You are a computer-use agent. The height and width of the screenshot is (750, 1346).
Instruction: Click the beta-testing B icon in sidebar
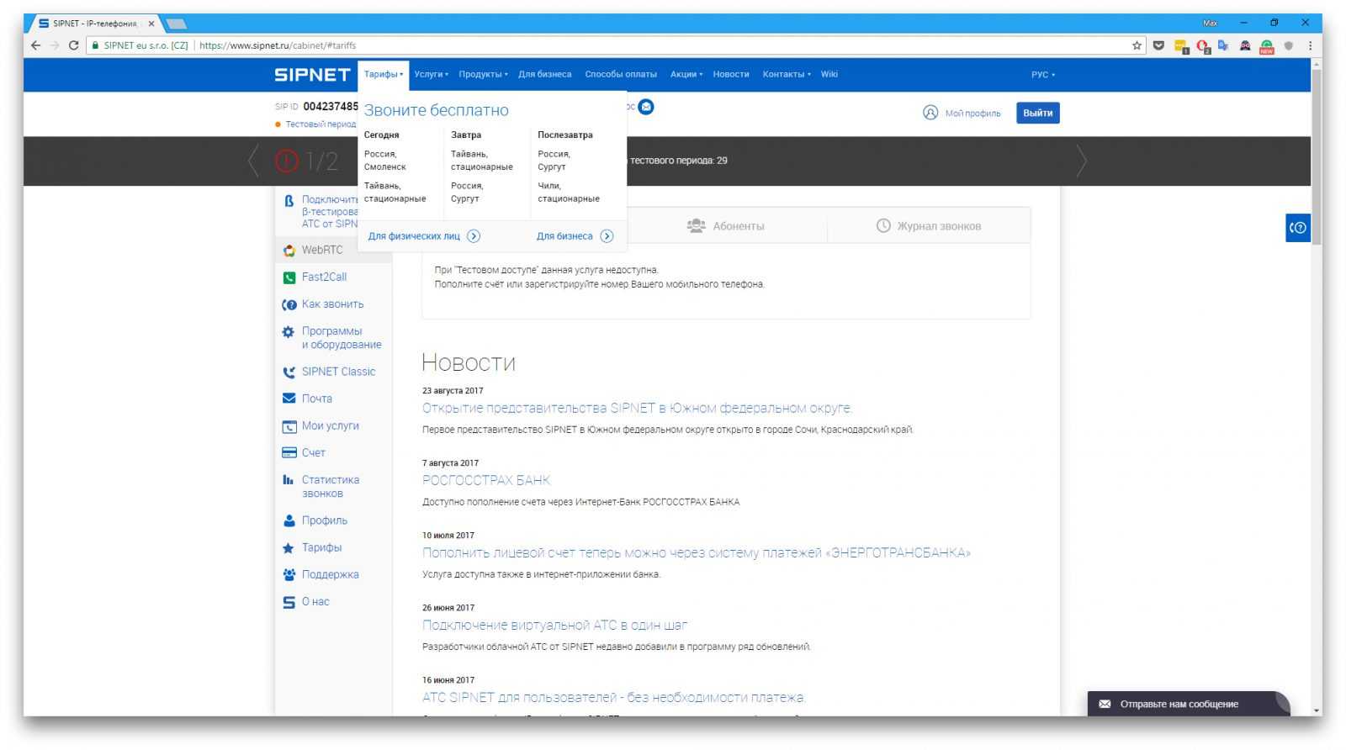pos(289,201)
